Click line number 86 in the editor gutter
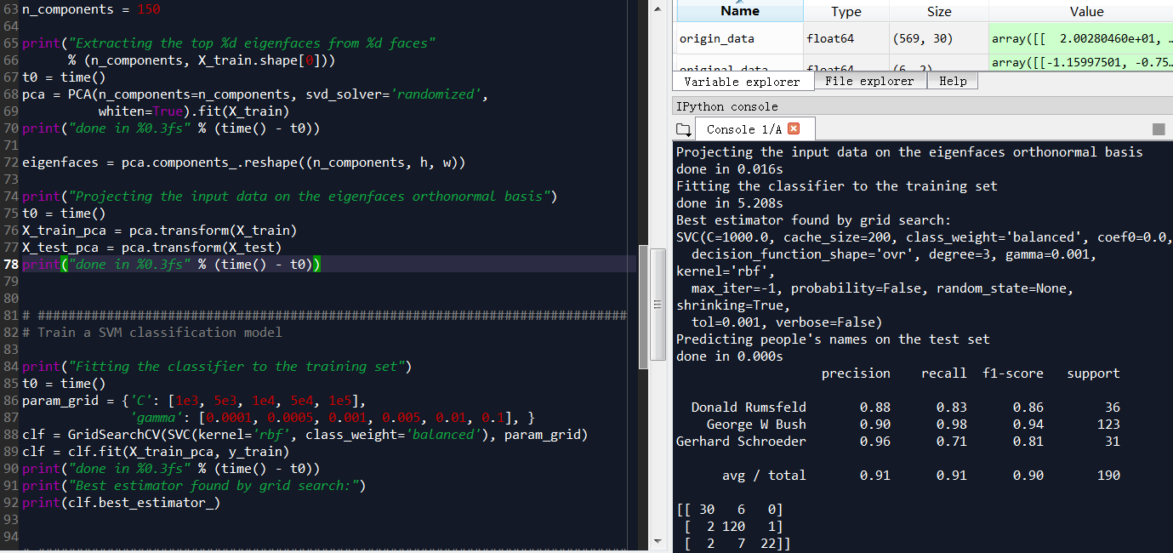 pyautogui.click(x=9, y=401)
